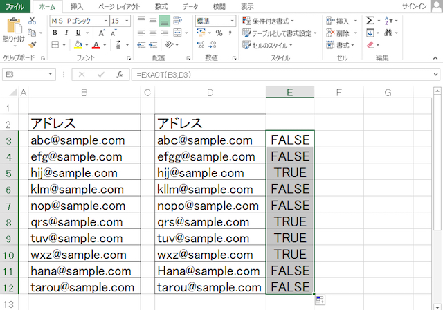Screen dimensions: 443x310
Task: Toggle Underline formatting
Action: point(78,33)
